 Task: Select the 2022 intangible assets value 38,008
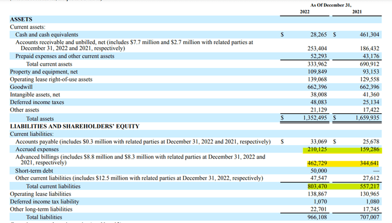coord(318,94)
